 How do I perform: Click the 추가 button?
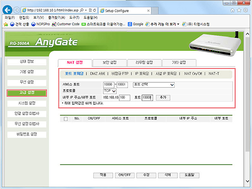[x=163, y=98]
